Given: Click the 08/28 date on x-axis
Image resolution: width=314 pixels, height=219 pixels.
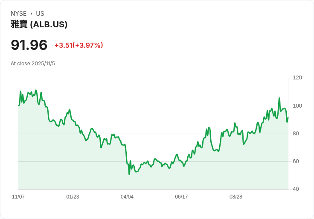Looking at the screenshot, I should point(236,197).
